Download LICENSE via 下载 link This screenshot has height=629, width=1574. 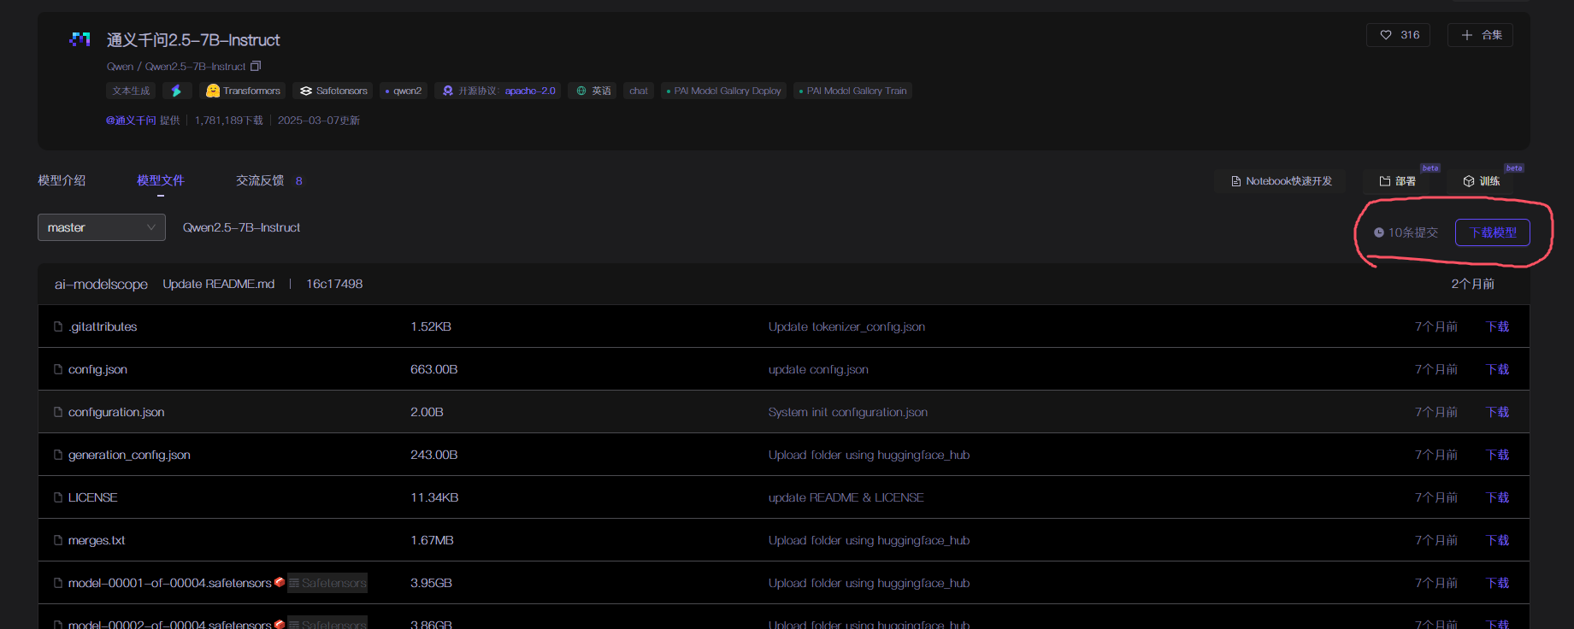click(x=1497, y=497)
